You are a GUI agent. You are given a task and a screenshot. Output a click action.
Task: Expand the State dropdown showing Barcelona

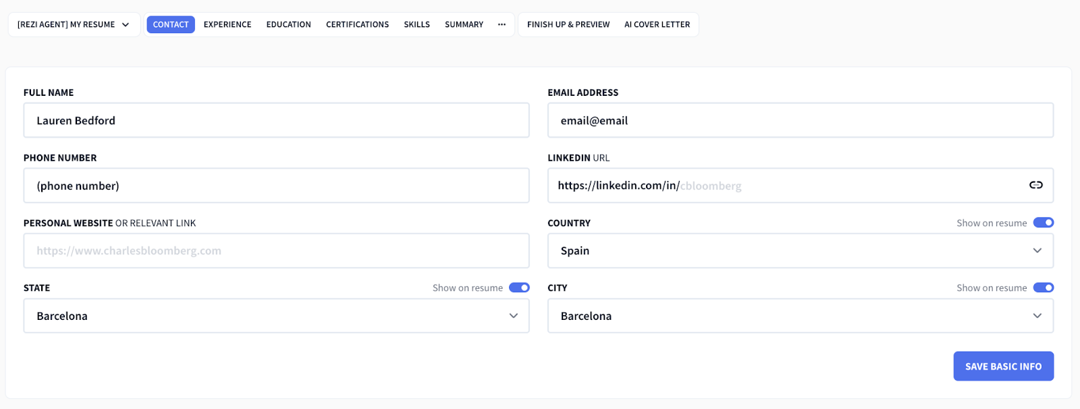click(276, 316)
